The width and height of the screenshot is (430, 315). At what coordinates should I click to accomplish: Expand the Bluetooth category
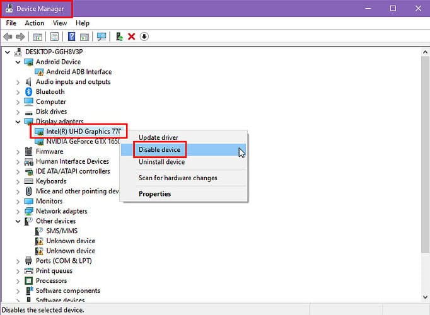[x=18, y=92]
